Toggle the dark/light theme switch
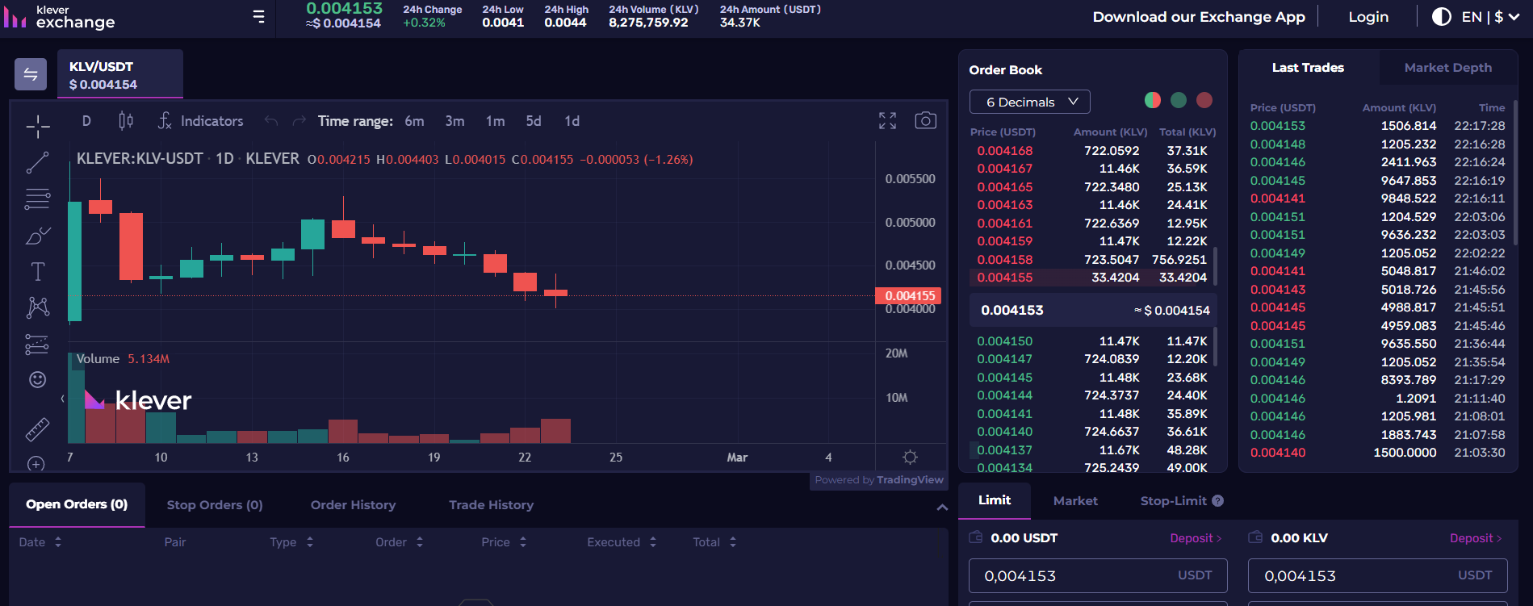 tap(1441, 17)
